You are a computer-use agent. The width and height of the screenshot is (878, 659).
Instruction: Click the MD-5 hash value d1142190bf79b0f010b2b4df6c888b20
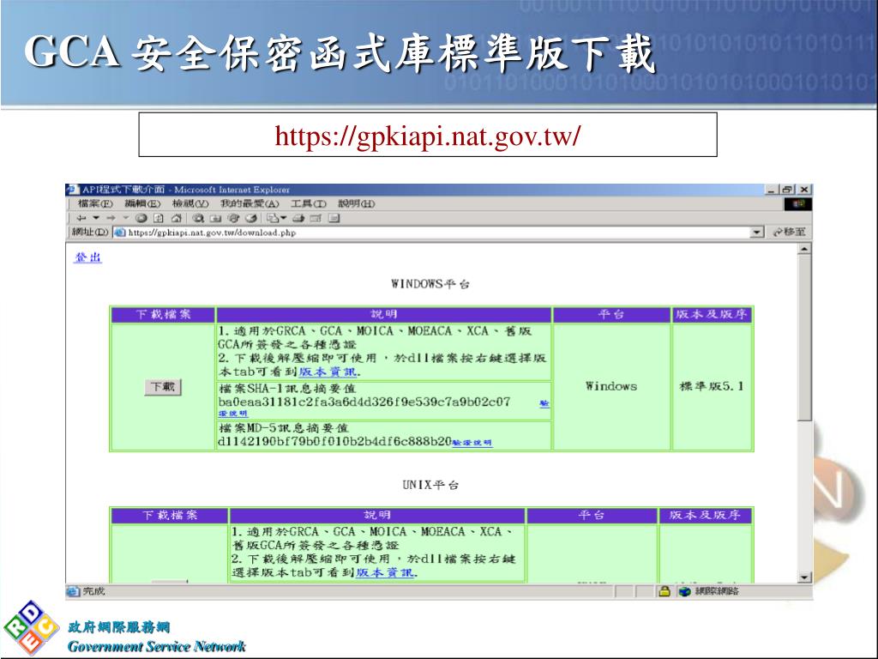tap(335, 441)
